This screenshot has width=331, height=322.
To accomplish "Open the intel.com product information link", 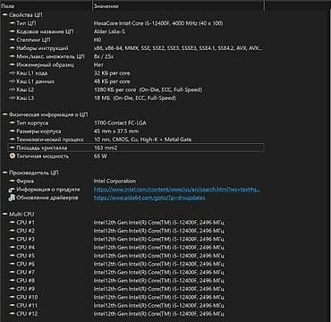I will click(x=177, y=190).
